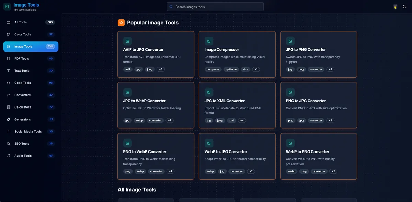Image resolution: width=412 pixels, height=202 pixels.
Task: Click the +3 tag on AVIF to JPG card
Action: point(161,69)
